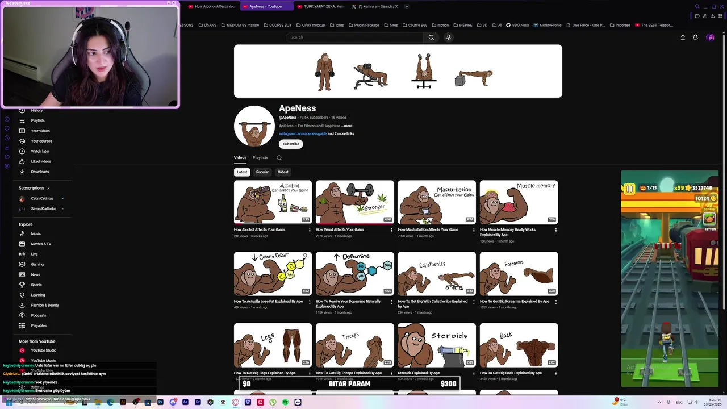The height and width of the screenshot is (409, 727).
Task: Open options for How Weed Affects Your Gains
Action: [x=391, y=230]
